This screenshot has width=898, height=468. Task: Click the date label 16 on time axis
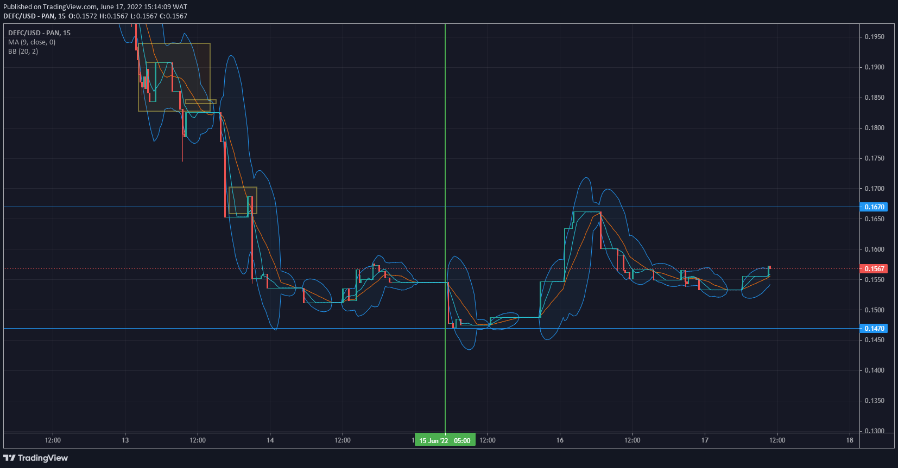click(560, 440)
